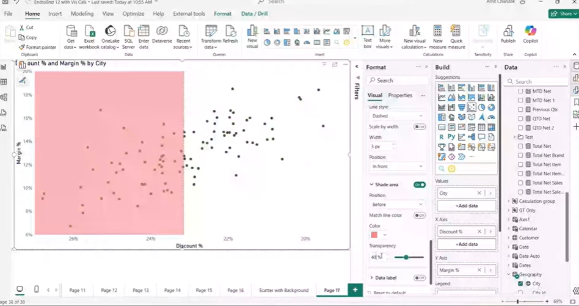This screenshot has height=306, width=579.
Task: Insert a New visual
Action: click(x=252, y=37)
